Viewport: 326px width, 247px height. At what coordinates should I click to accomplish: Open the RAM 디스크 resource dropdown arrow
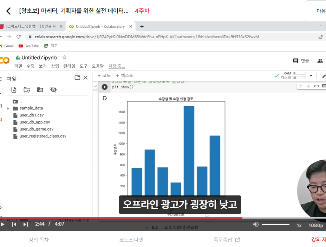tap(311, 75)
